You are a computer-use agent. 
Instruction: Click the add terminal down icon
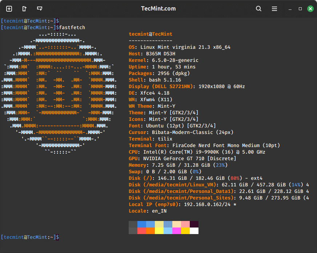(x=40, y=9)
